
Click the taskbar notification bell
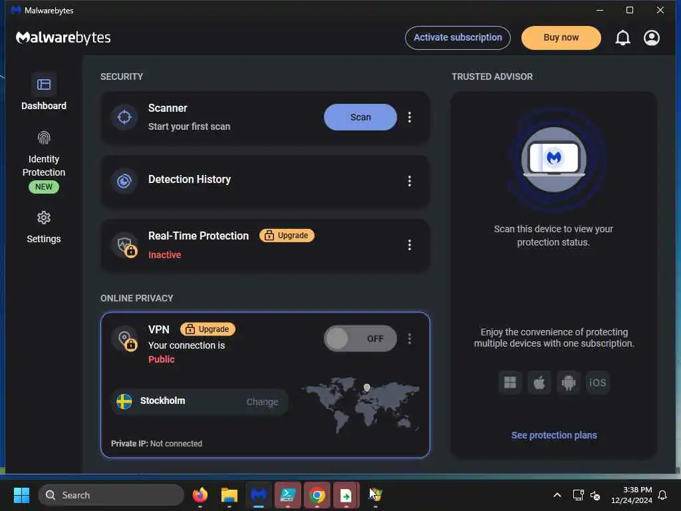click(662, 495)
